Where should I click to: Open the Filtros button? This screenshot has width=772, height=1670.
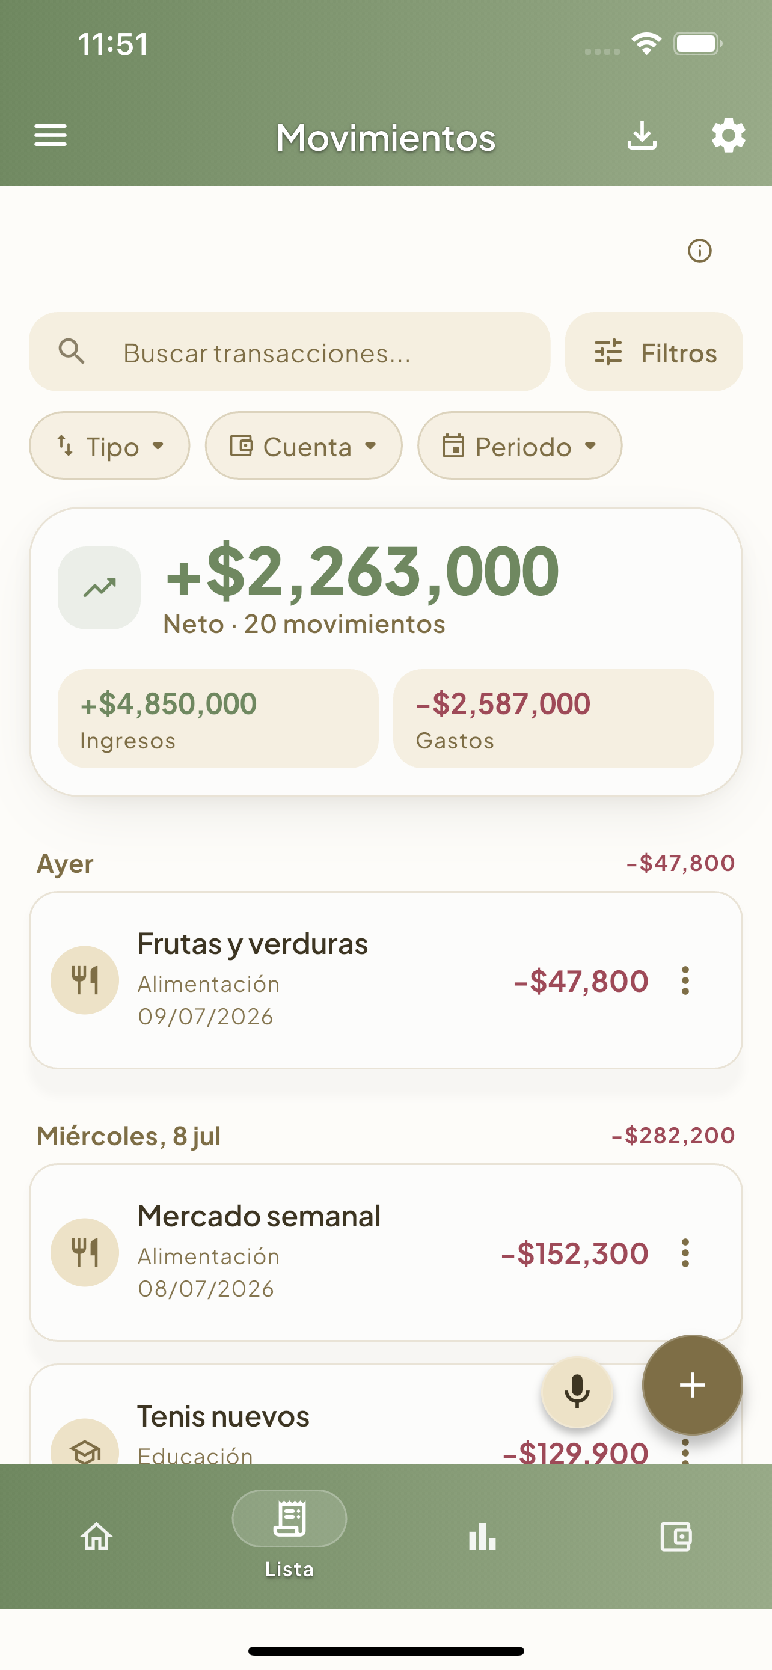click(654, 352)
